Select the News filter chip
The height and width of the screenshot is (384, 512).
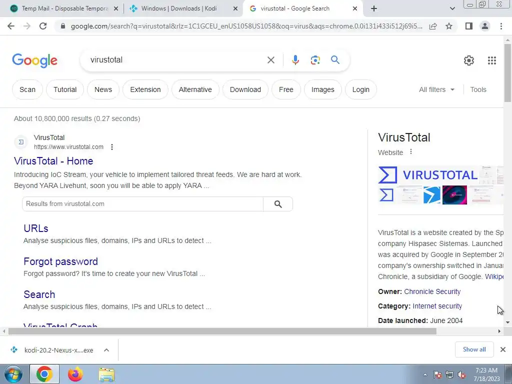103,89
